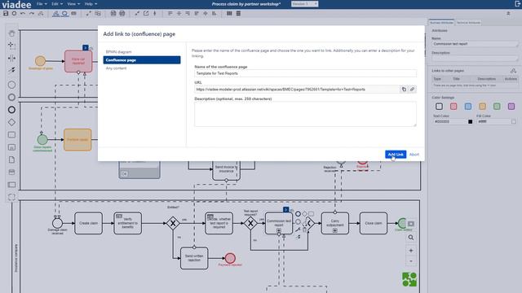The height and width of the screenshot is (293, 522).
Task: Click the Abort link in the dialog
Action: [x=414, y=155]
